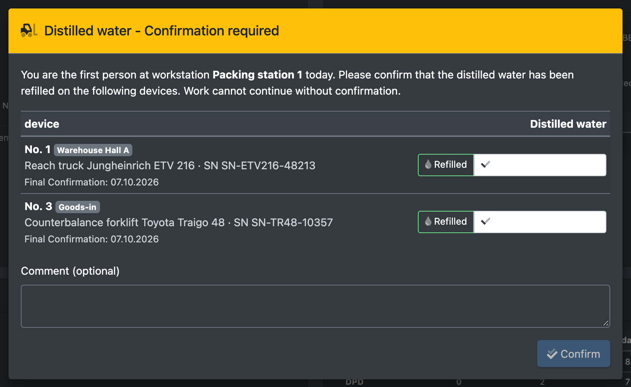Click the Reach truck Jungheinrich ETV 216 text
Image resolution: width=631 pixels, height=387 pixels.
[x=110, y=165]
